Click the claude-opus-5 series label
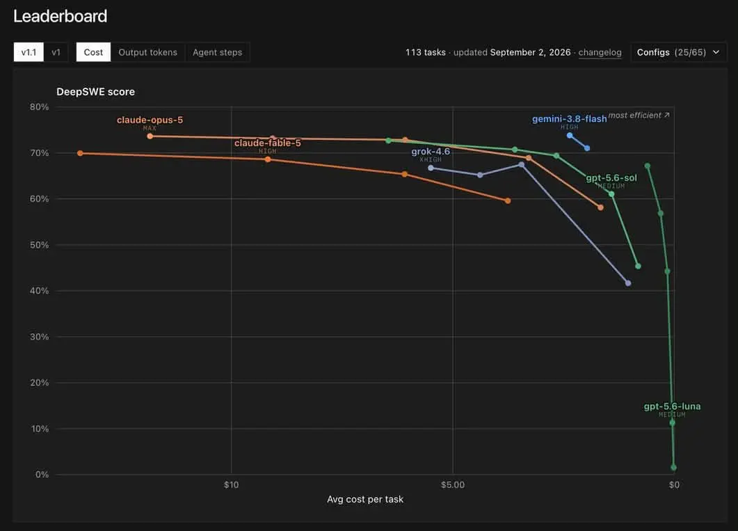Image resolution: width=738 pixels, height=531 pixels. point(150,120)
